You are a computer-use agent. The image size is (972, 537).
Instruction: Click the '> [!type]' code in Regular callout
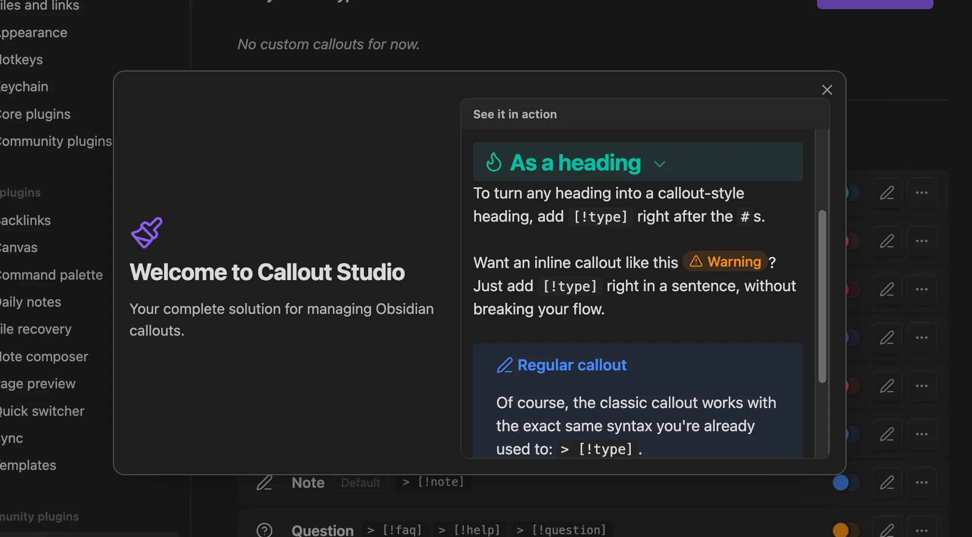coord(597,449)
